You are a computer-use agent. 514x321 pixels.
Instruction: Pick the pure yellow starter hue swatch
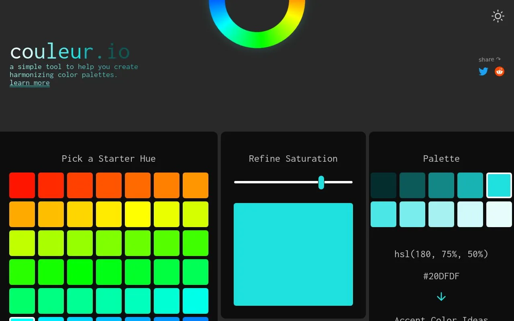(x=138, y=214)
